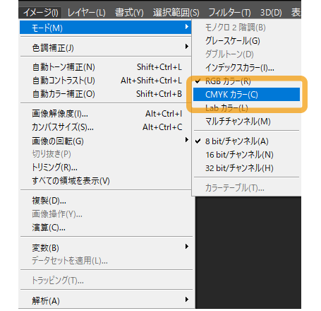Choose 自動コントラスト(U)
Image resolution: width=321 pixels, height=311 pixels.
coord(105,81)
